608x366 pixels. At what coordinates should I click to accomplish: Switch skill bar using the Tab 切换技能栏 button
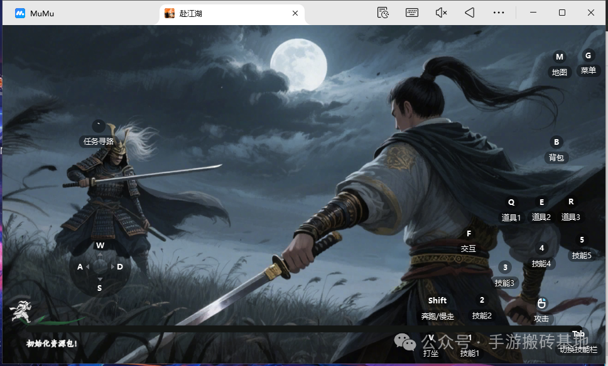click(578, 335)
